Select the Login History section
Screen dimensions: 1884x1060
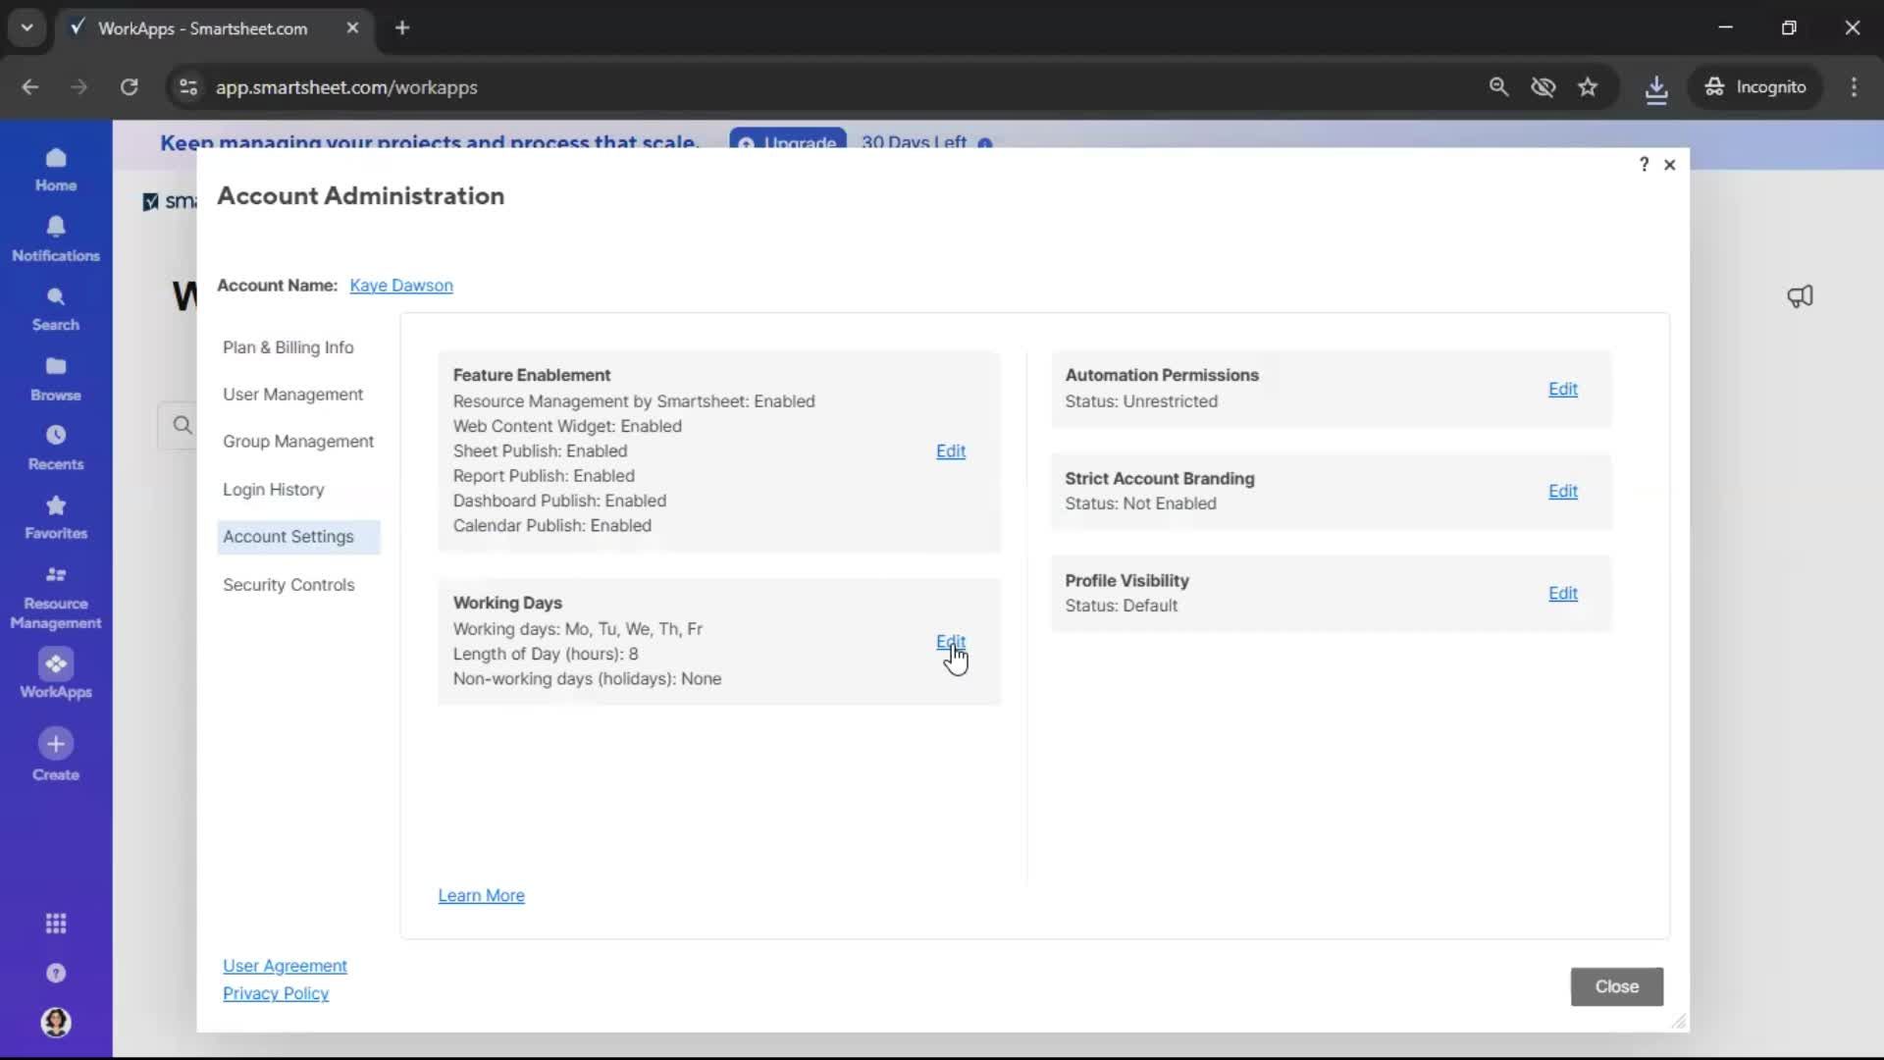tap(274, 490)
